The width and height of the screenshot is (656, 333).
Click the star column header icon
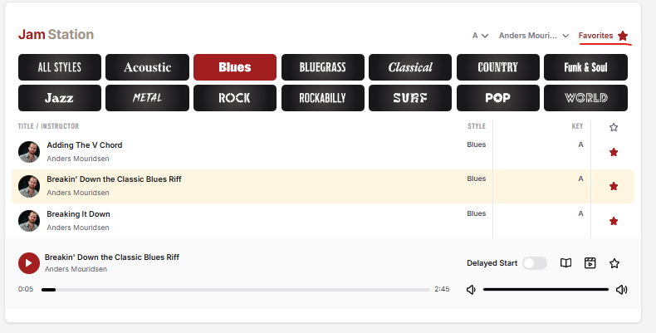[614, 127]
